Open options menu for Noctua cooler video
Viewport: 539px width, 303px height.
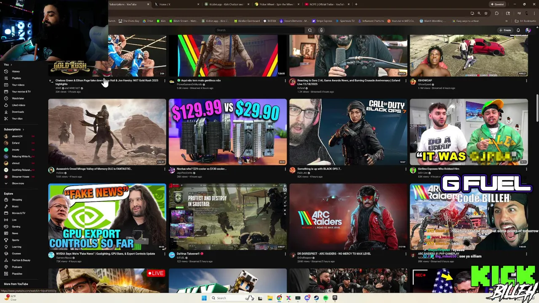pos(285,169)
